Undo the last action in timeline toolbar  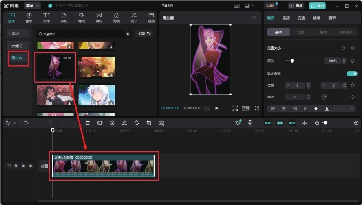26,123
